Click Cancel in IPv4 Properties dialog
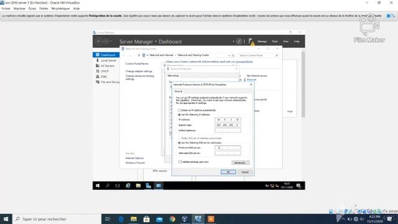This screenshot has width=398, height=224. click(x=245, y=172)
